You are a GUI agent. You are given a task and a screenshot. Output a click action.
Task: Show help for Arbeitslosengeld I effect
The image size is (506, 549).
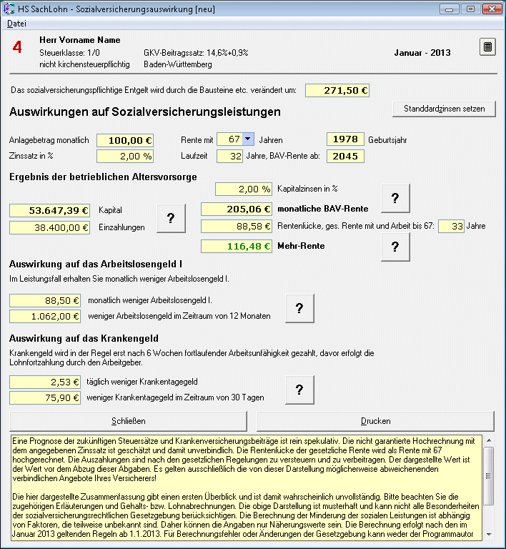(x=299, y=308)
